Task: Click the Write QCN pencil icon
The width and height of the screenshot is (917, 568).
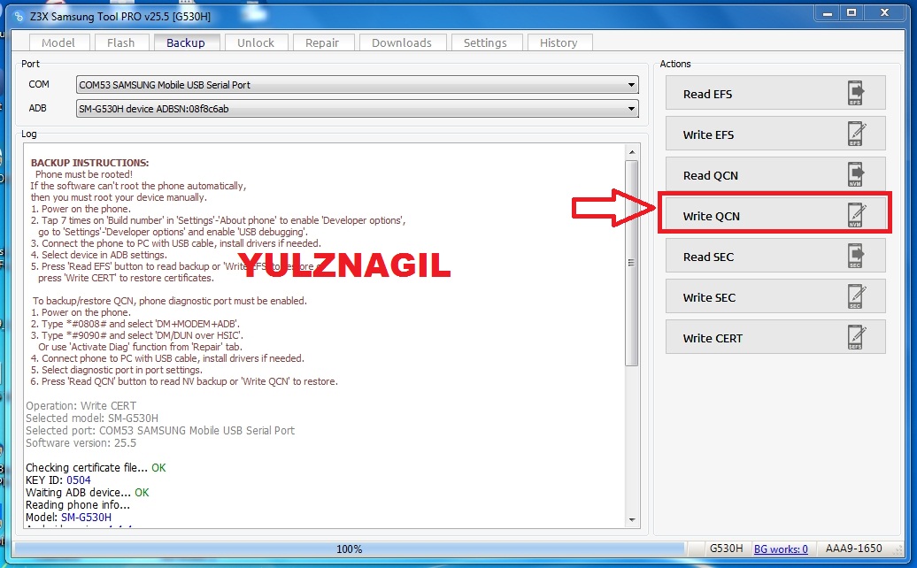Action: coord(856,216)
